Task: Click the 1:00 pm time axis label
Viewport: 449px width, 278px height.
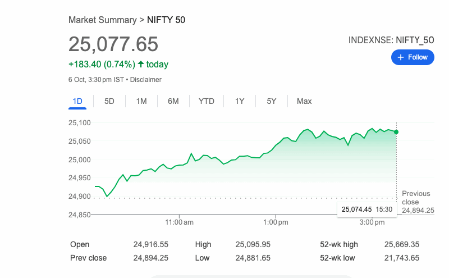Action: click(x=276, y=222)
